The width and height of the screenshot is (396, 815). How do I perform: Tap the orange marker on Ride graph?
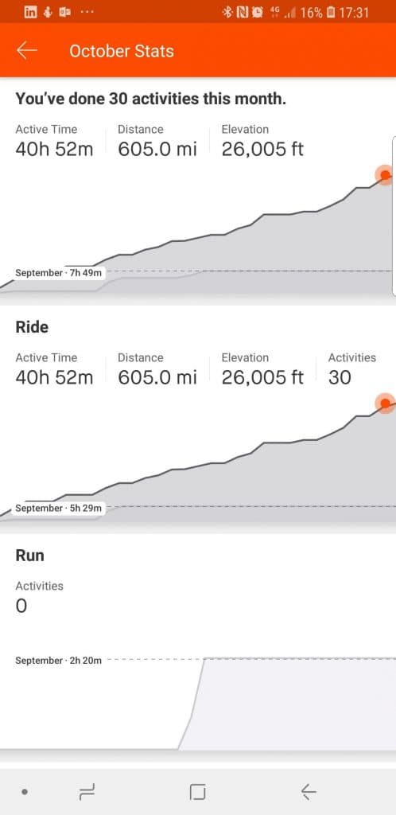click(x=385, y=404)
